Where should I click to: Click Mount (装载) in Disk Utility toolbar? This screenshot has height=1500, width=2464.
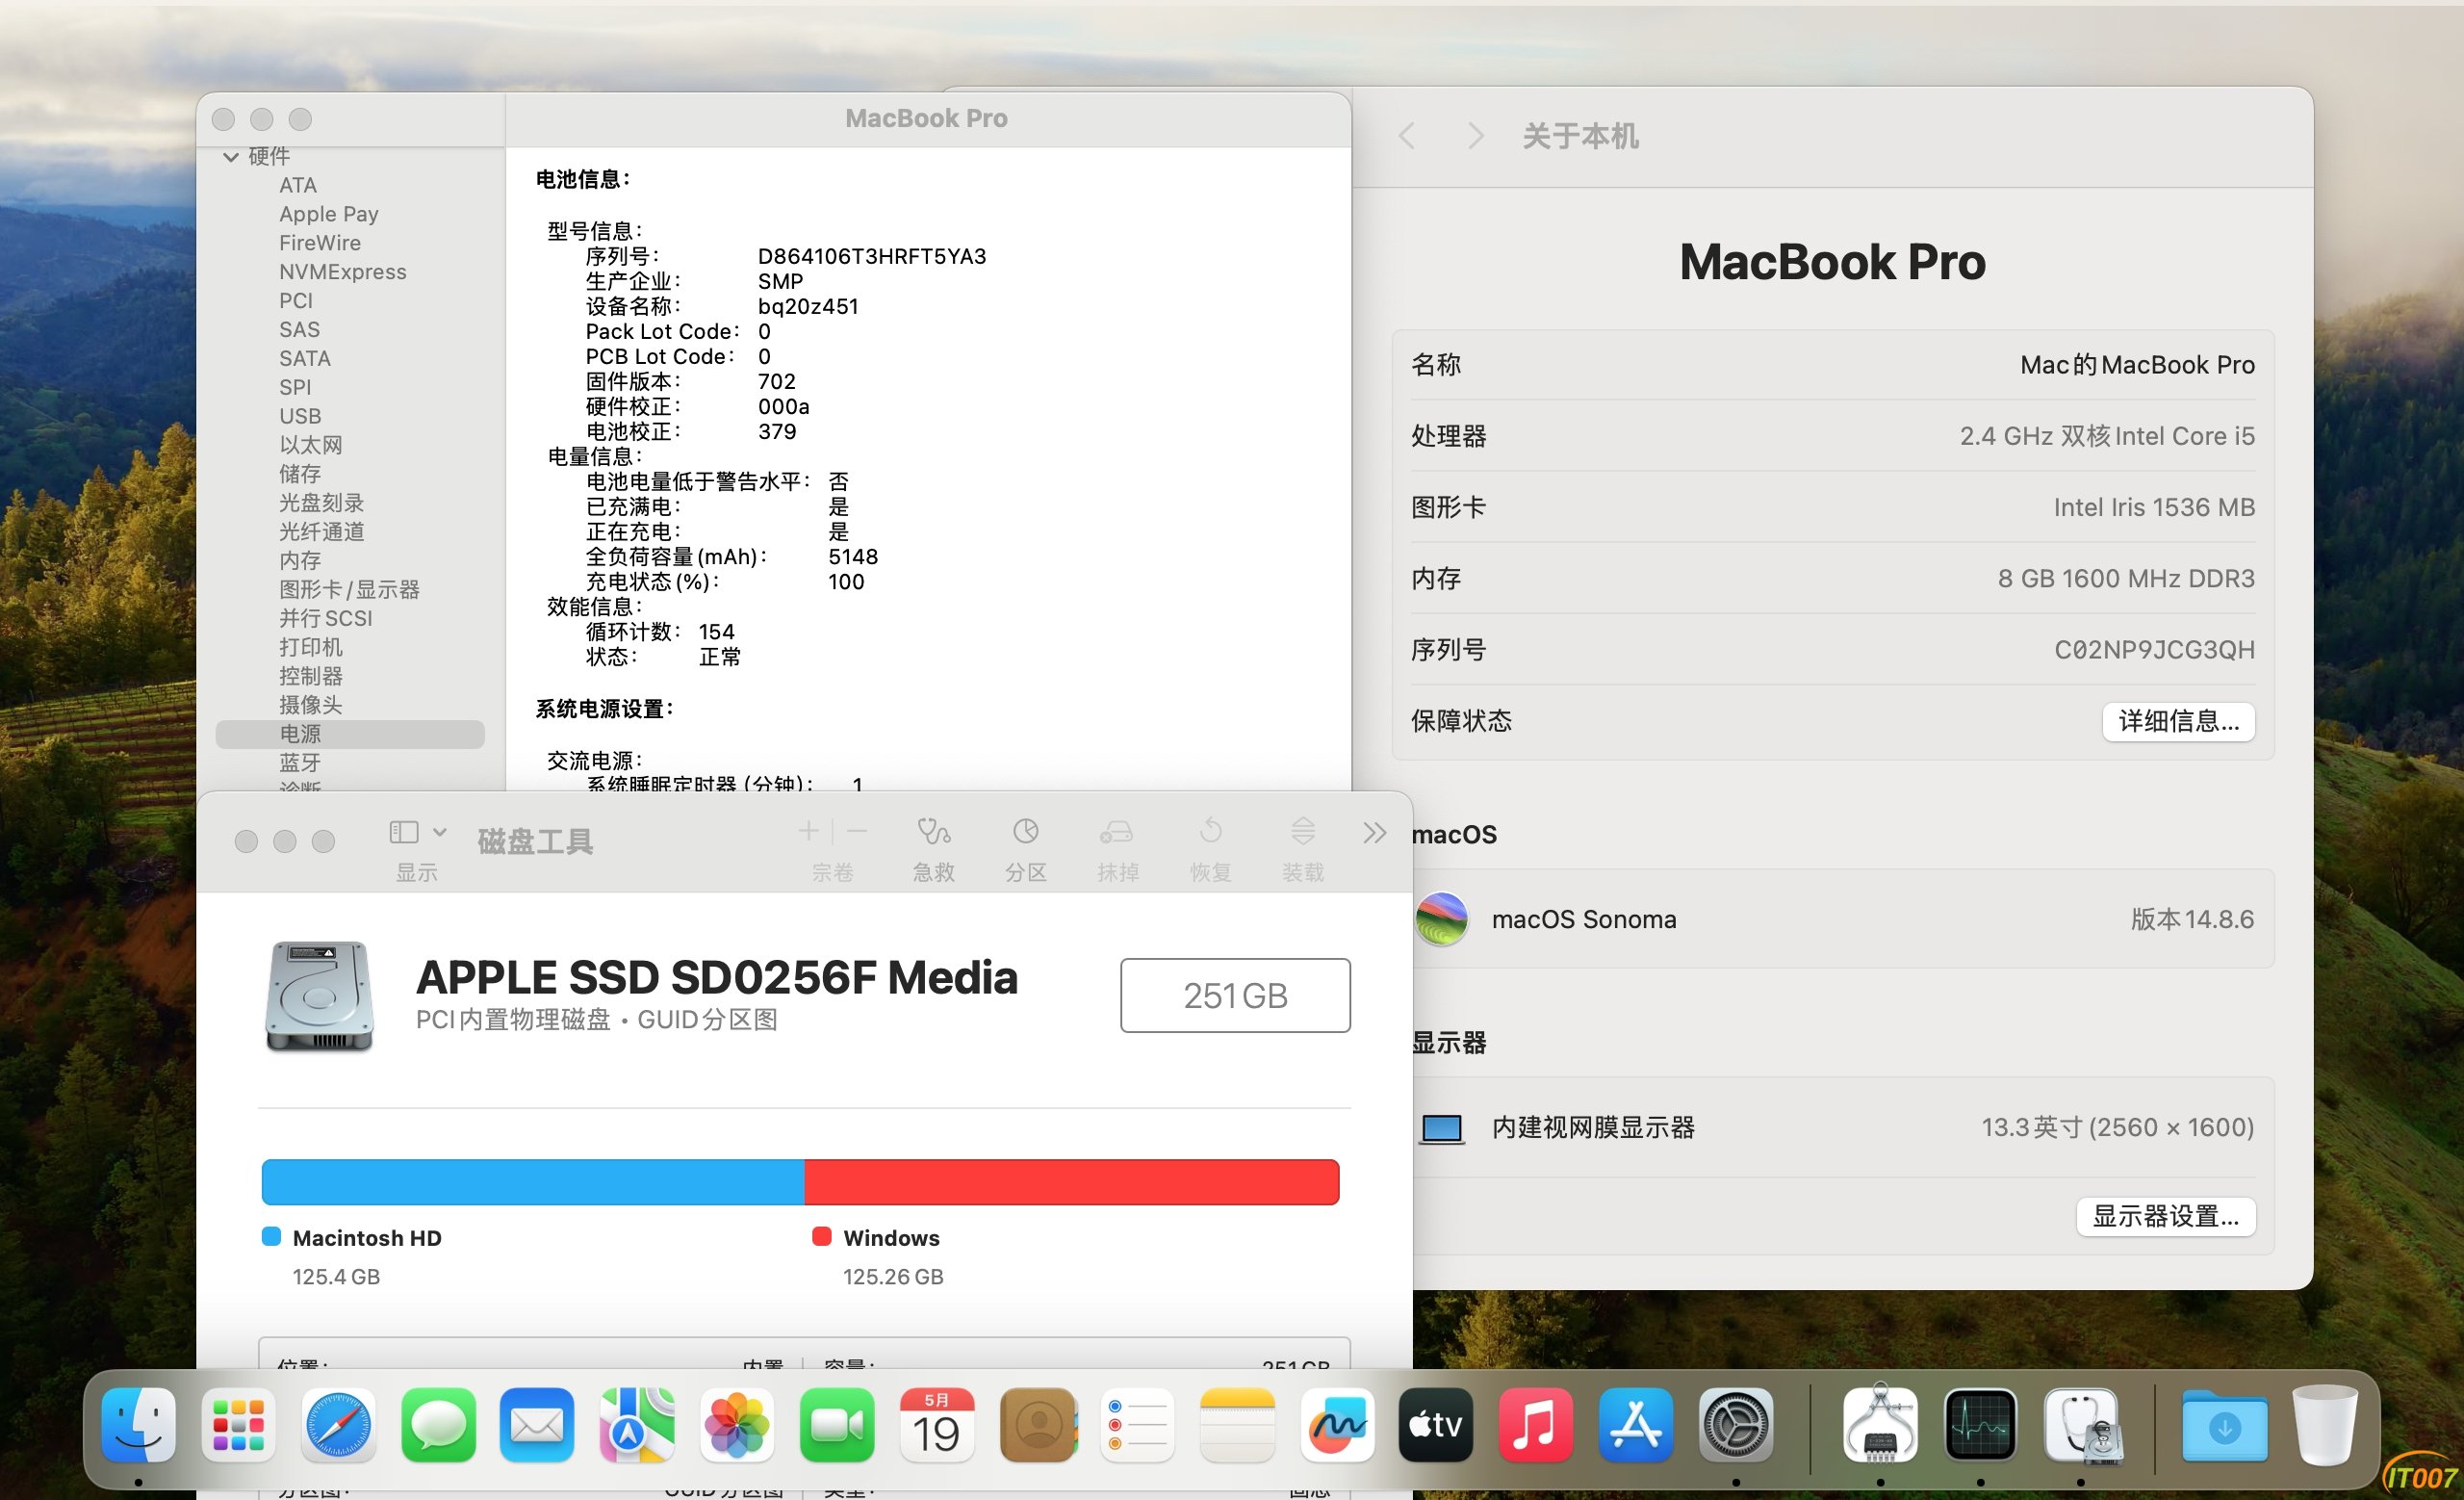point(1302,848)
